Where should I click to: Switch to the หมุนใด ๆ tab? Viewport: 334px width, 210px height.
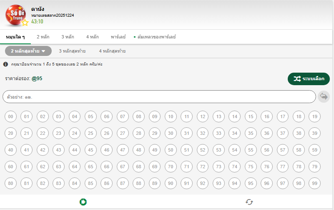[15, 37]
